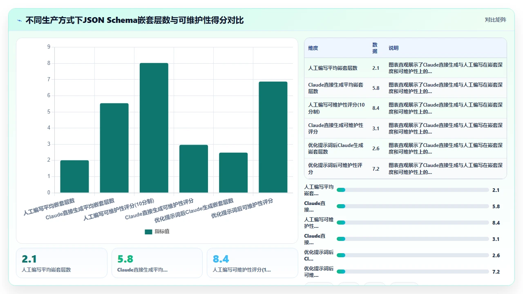Click the 优化提示词后可维护性评分 chart bar

coord(273,137)
